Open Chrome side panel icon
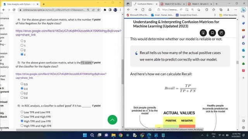Screen dimensions: 248x139 110,10
